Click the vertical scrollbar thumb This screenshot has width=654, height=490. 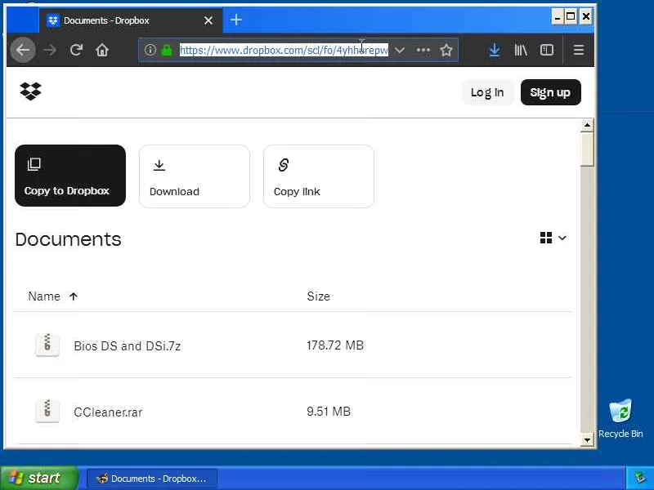pyautogui.click(x=587, y=149)
